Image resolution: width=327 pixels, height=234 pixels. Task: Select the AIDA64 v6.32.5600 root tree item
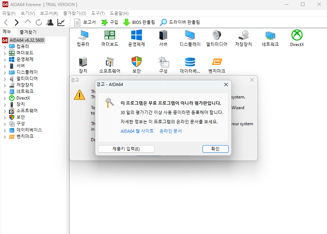24,40
